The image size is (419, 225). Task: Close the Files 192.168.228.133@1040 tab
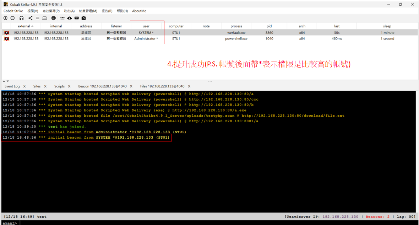pos(189,86)
